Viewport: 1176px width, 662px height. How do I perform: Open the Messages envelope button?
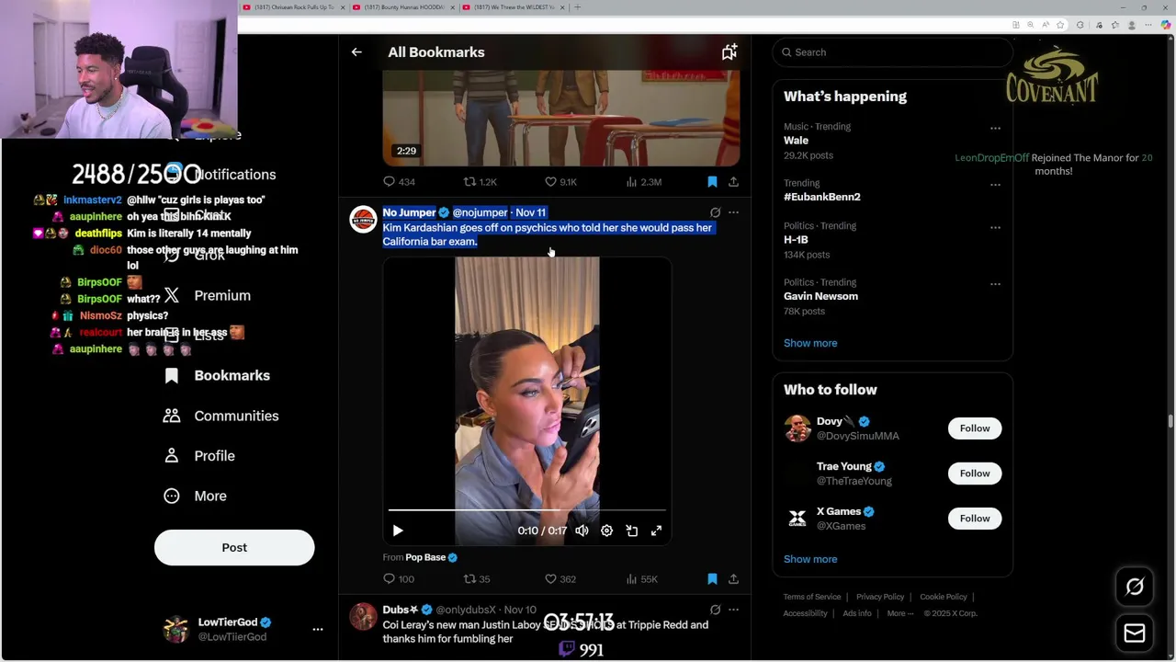coord(1135,633)
